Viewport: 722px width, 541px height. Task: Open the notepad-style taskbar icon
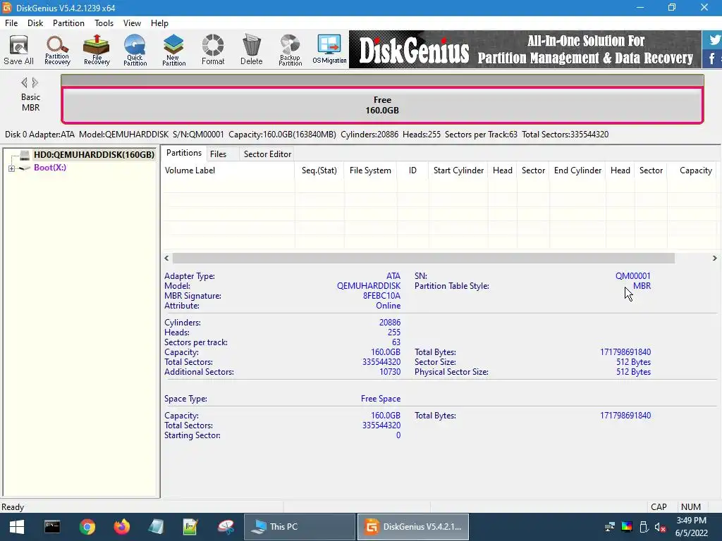coord(156,527)
